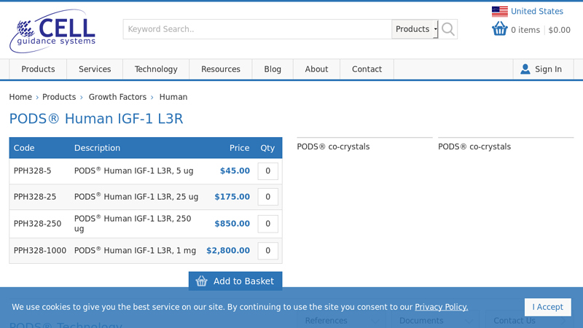Image resolution: width=583 pixels, height=328 pixels.
Task: Open the Contact page
Action: [x=367, y=69]
